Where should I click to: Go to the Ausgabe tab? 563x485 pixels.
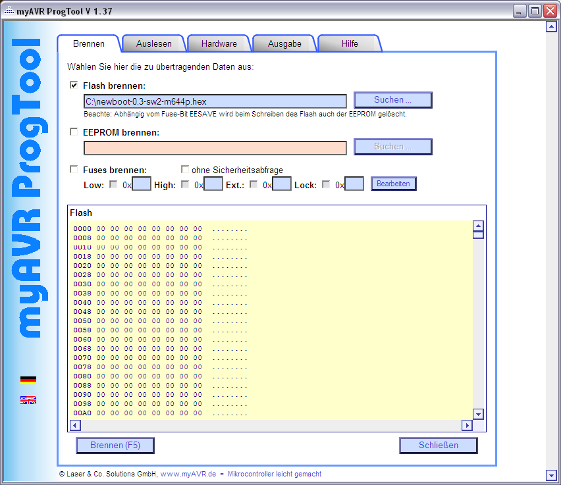tap(284, 44)
